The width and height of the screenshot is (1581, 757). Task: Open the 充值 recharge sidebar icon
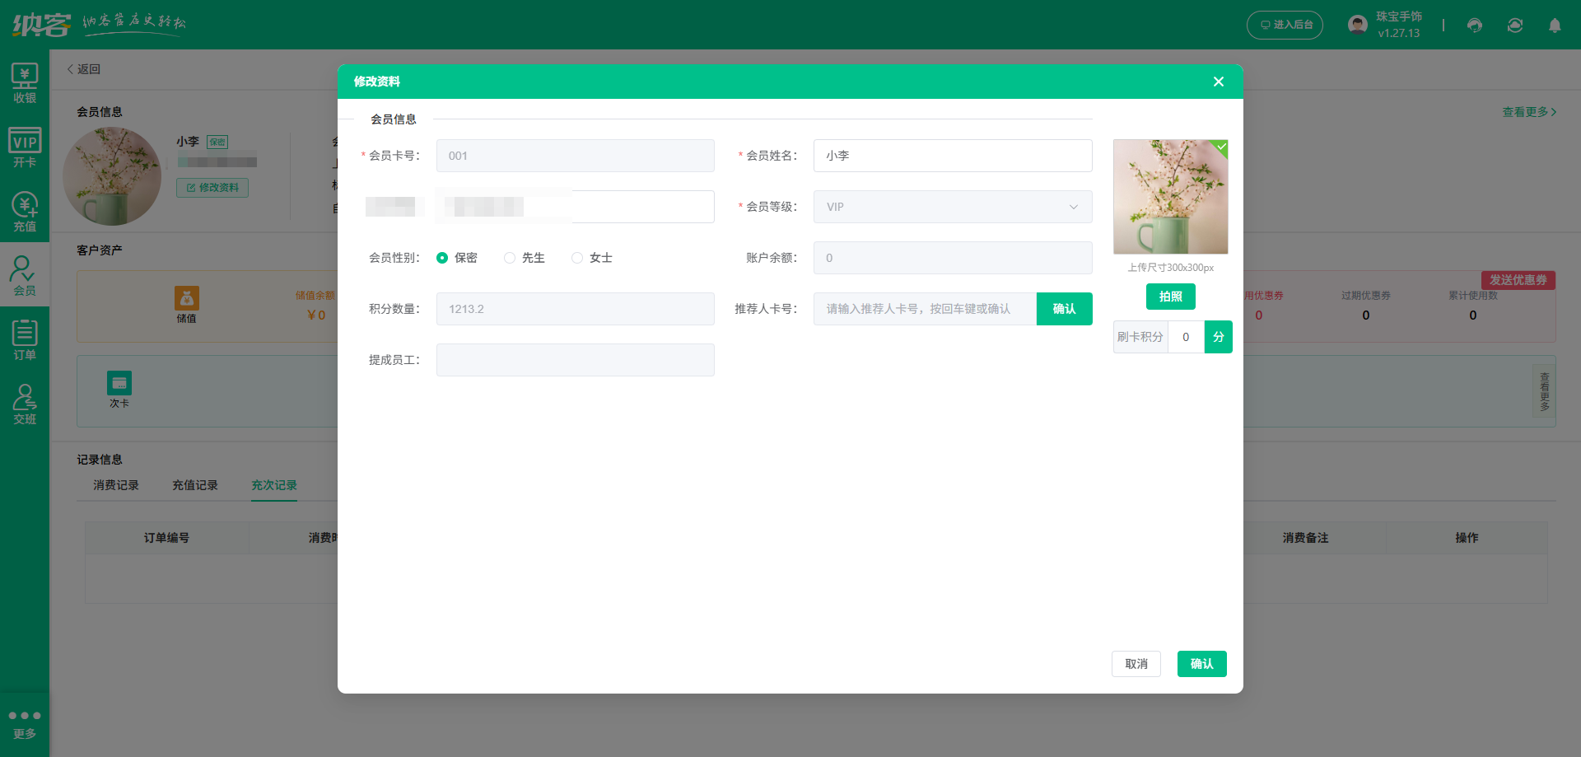click(x=25, y=212)
